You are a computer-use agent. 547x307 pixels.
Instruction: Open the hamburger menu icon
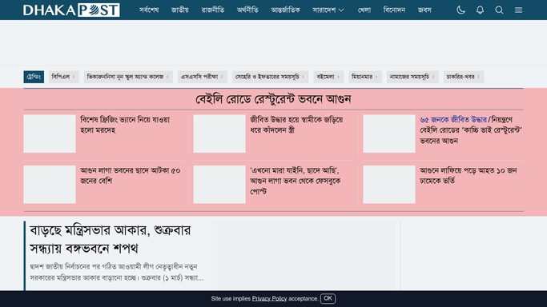click(x=518, y=10)
